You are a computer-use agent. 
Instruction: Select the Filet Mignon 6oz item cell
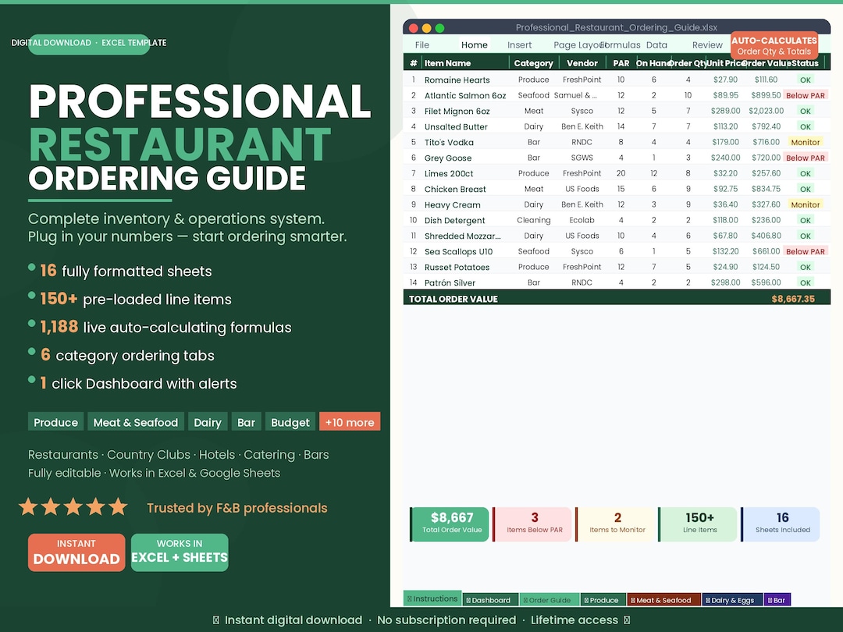(x=457, y=112)
